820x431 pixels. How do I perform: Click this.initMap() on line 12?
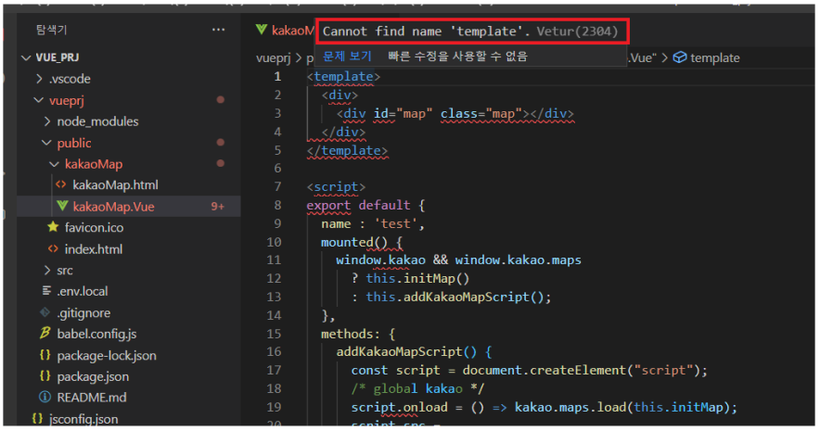[417, 278]
